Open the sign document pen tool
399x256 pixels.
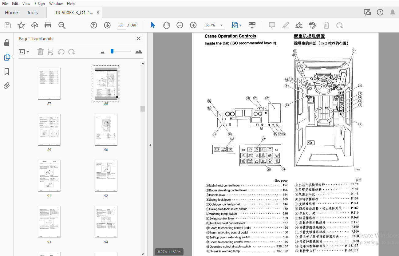[x=298, y=25]
